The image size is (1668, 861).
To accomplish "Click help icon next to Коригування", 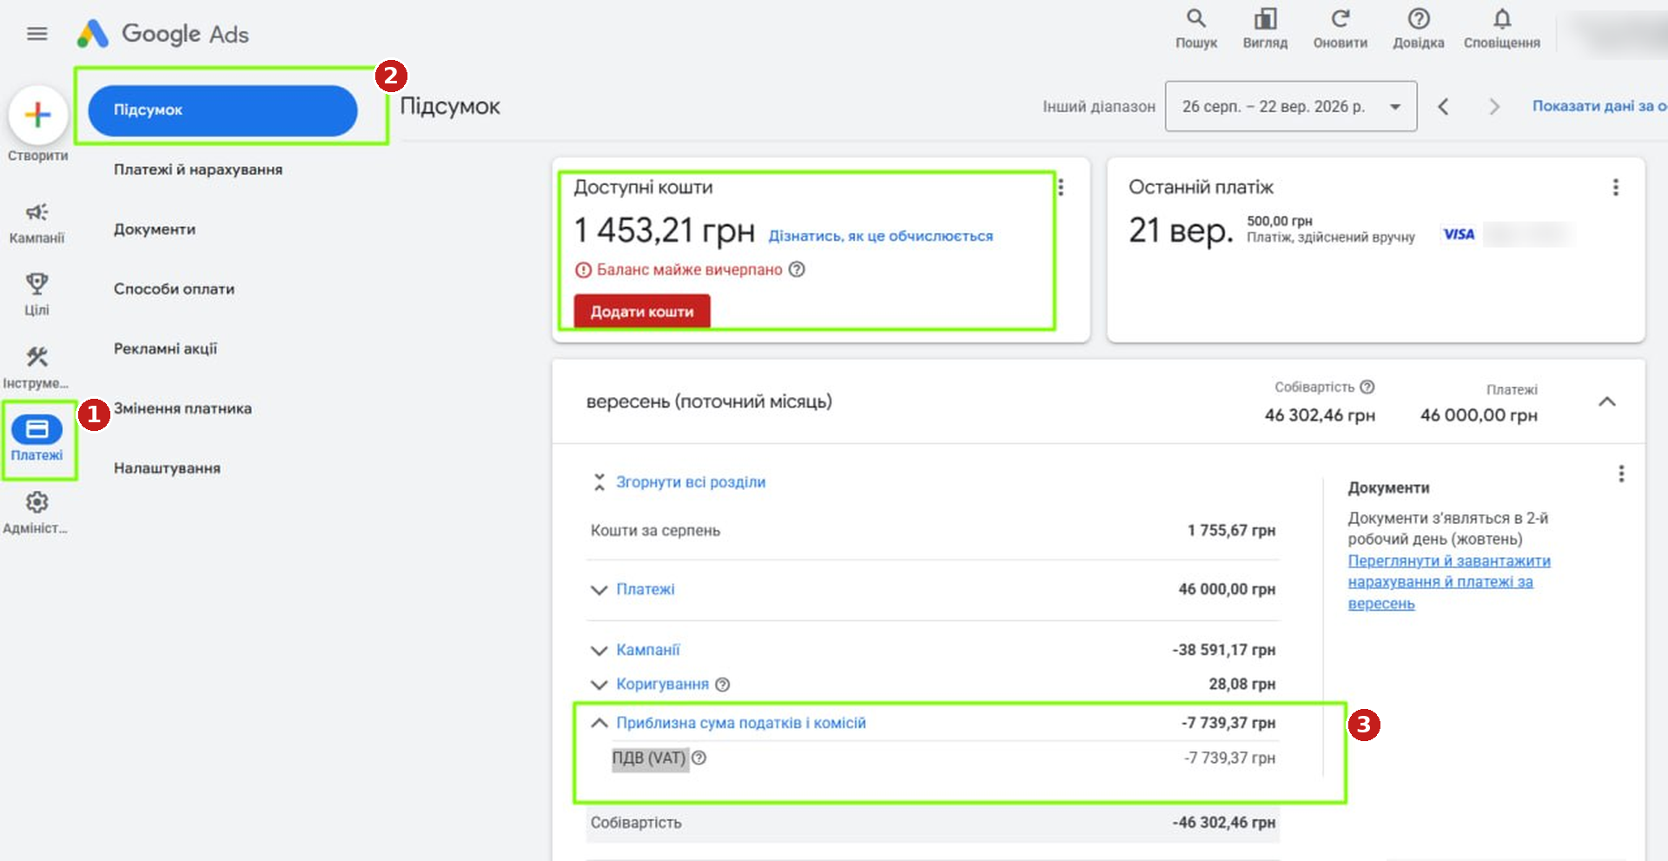I will [722, 685].
